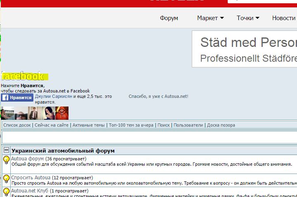The width and height of the screenshot is (297, 197).
Task: Expand the Точки dropdown menu
Action: [x=247, y=18]
